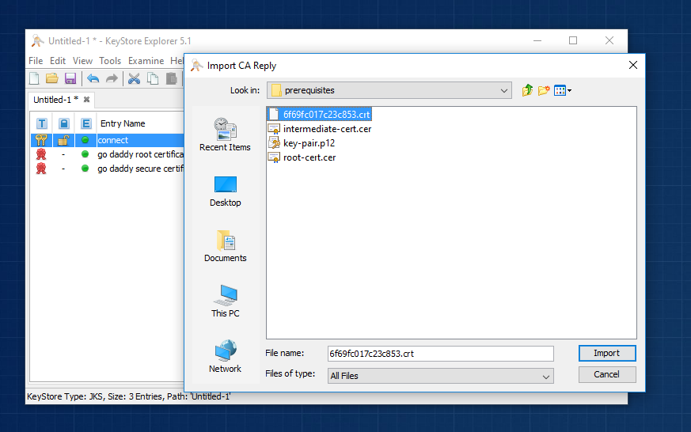The image size is (691, 432).
Task: Click the Up One Level folder icon
Action: [528, 91]
